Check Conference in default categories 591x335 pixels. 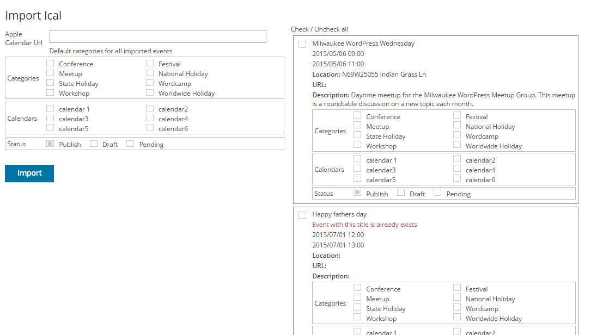point(50,63)
